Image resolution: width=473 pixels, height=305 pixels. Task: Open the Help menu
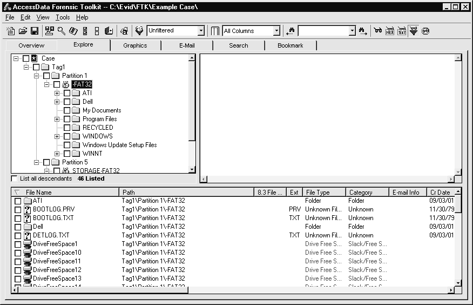point(82,17)
